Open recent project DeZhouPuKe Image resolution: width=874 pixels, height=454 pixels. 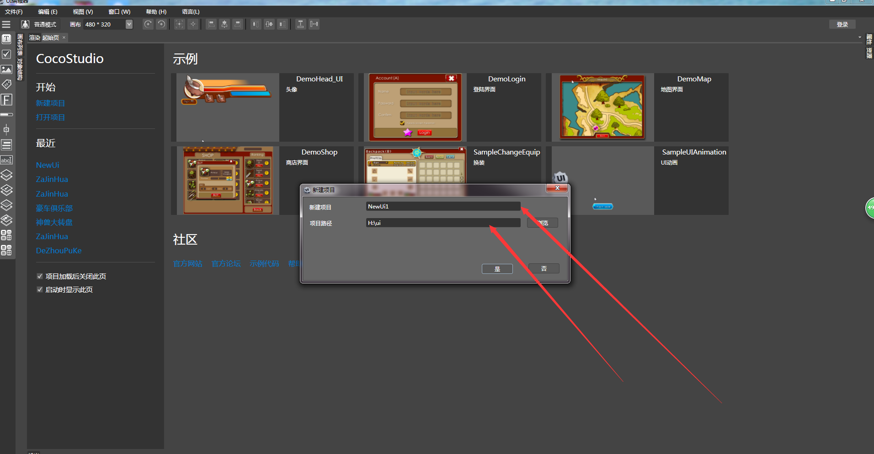click(x=59, y=251)
